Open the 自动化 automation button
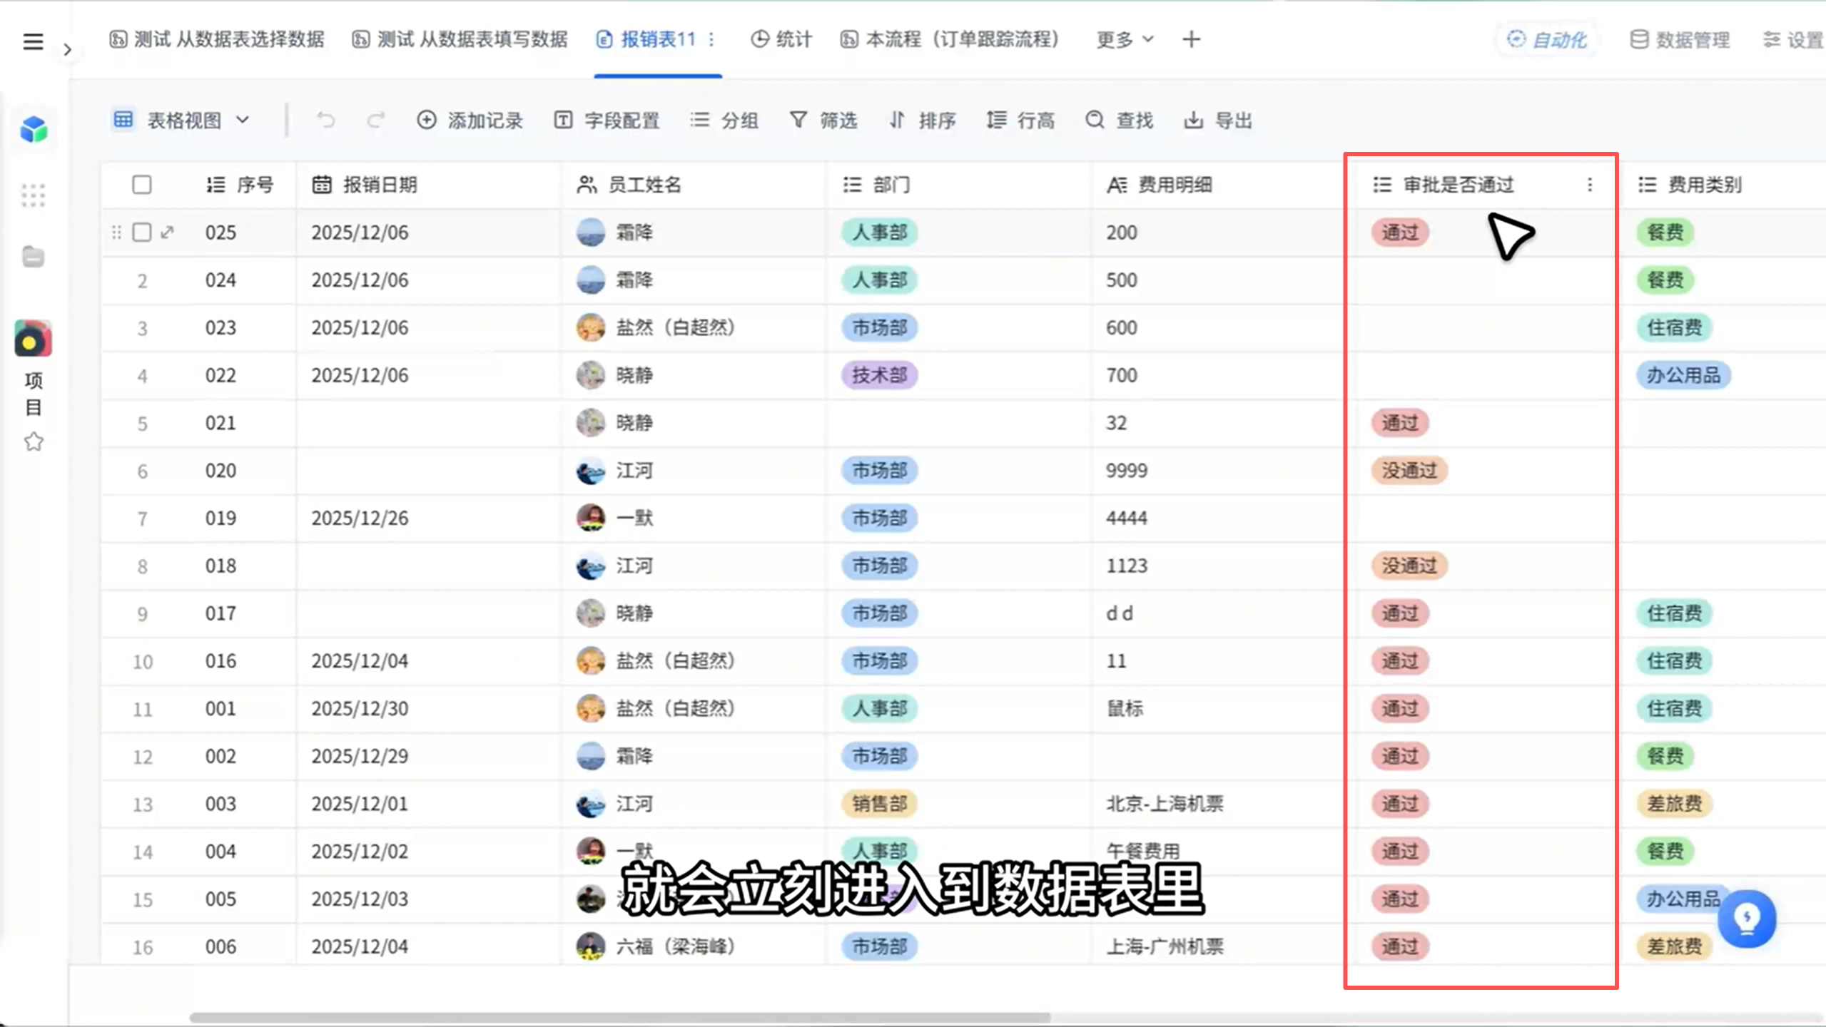 (1546, 39)
